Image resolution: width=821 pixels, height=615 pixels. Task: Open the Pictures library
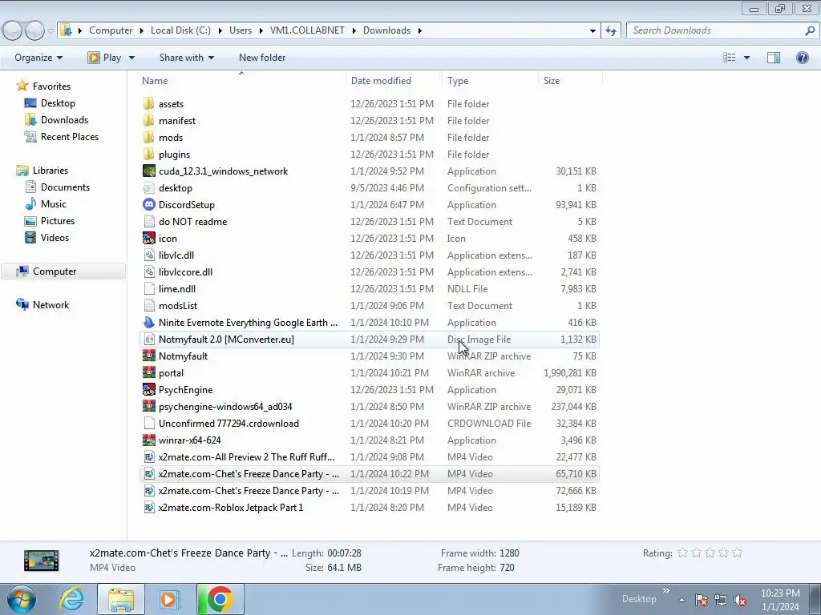coord(58,221)
